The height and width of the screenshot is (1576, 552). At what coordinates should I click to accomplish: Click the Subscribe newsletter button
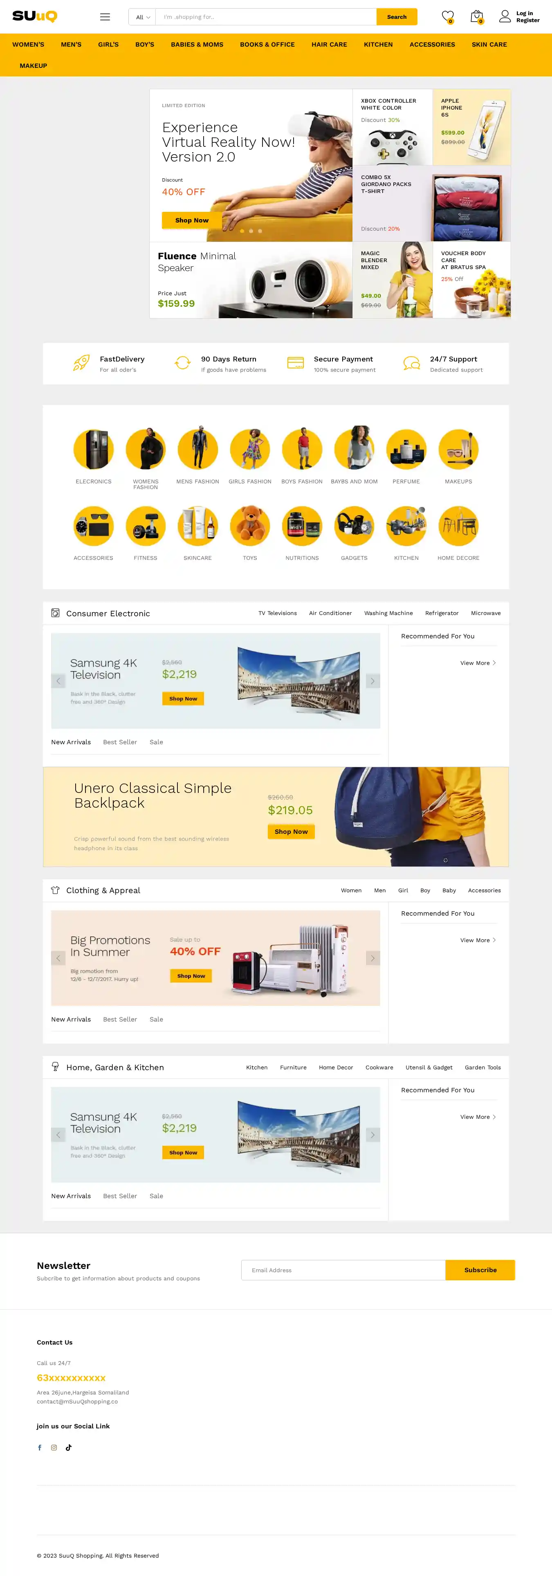[x=480, y=1270]
